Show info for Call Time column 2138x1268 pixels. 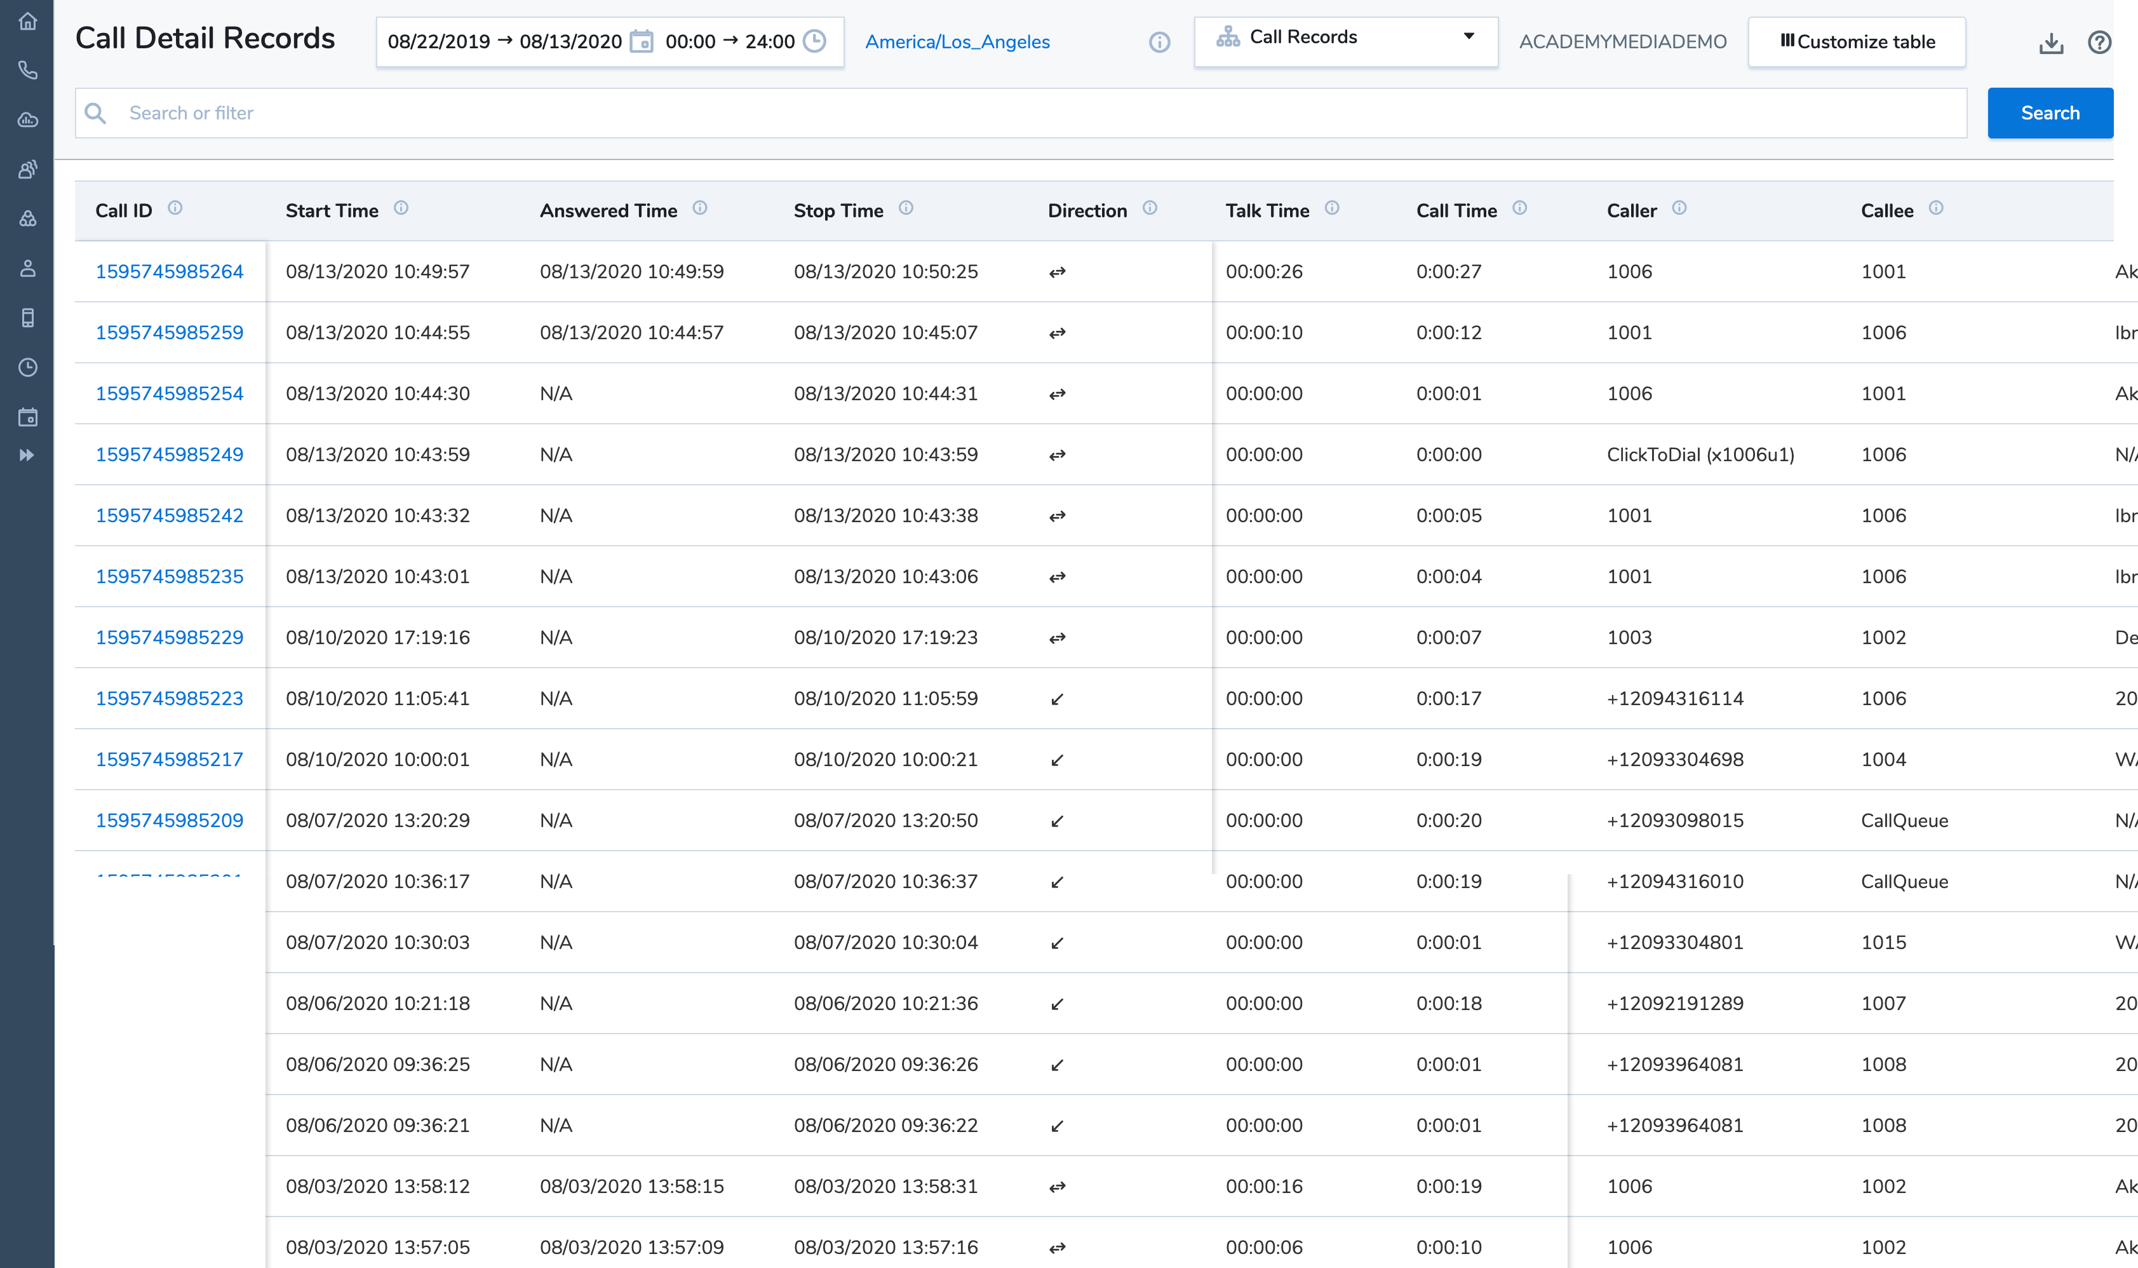pos(1519,208)
